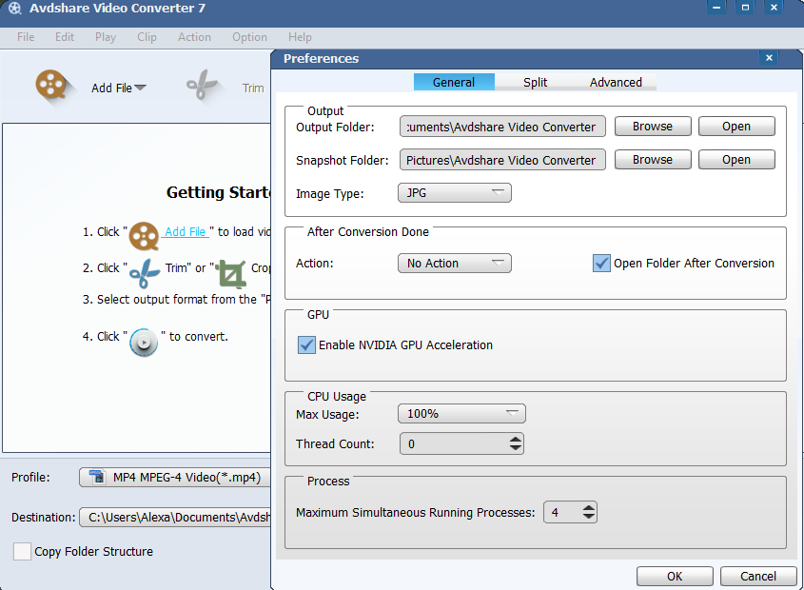The height and width of the screenshot is (590, 804).
Task: Click the green crop icon in step 2
Action: point(231,273)
